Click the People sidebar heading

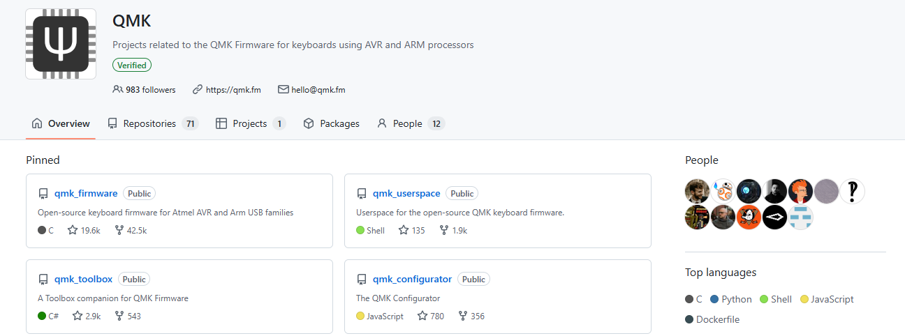pos(702,160)
